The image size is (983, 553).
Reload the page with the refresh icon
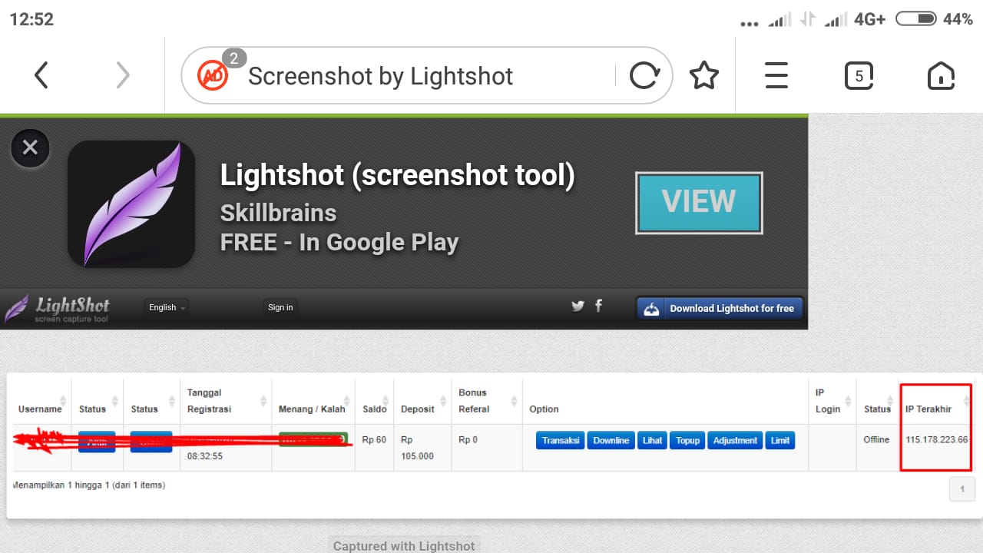pyautogui.click(x=644, y=75)
